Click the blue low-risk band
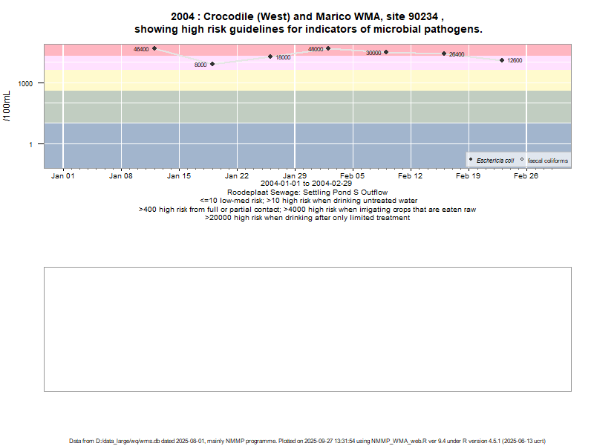594x446 pixels. coord(260,145)
